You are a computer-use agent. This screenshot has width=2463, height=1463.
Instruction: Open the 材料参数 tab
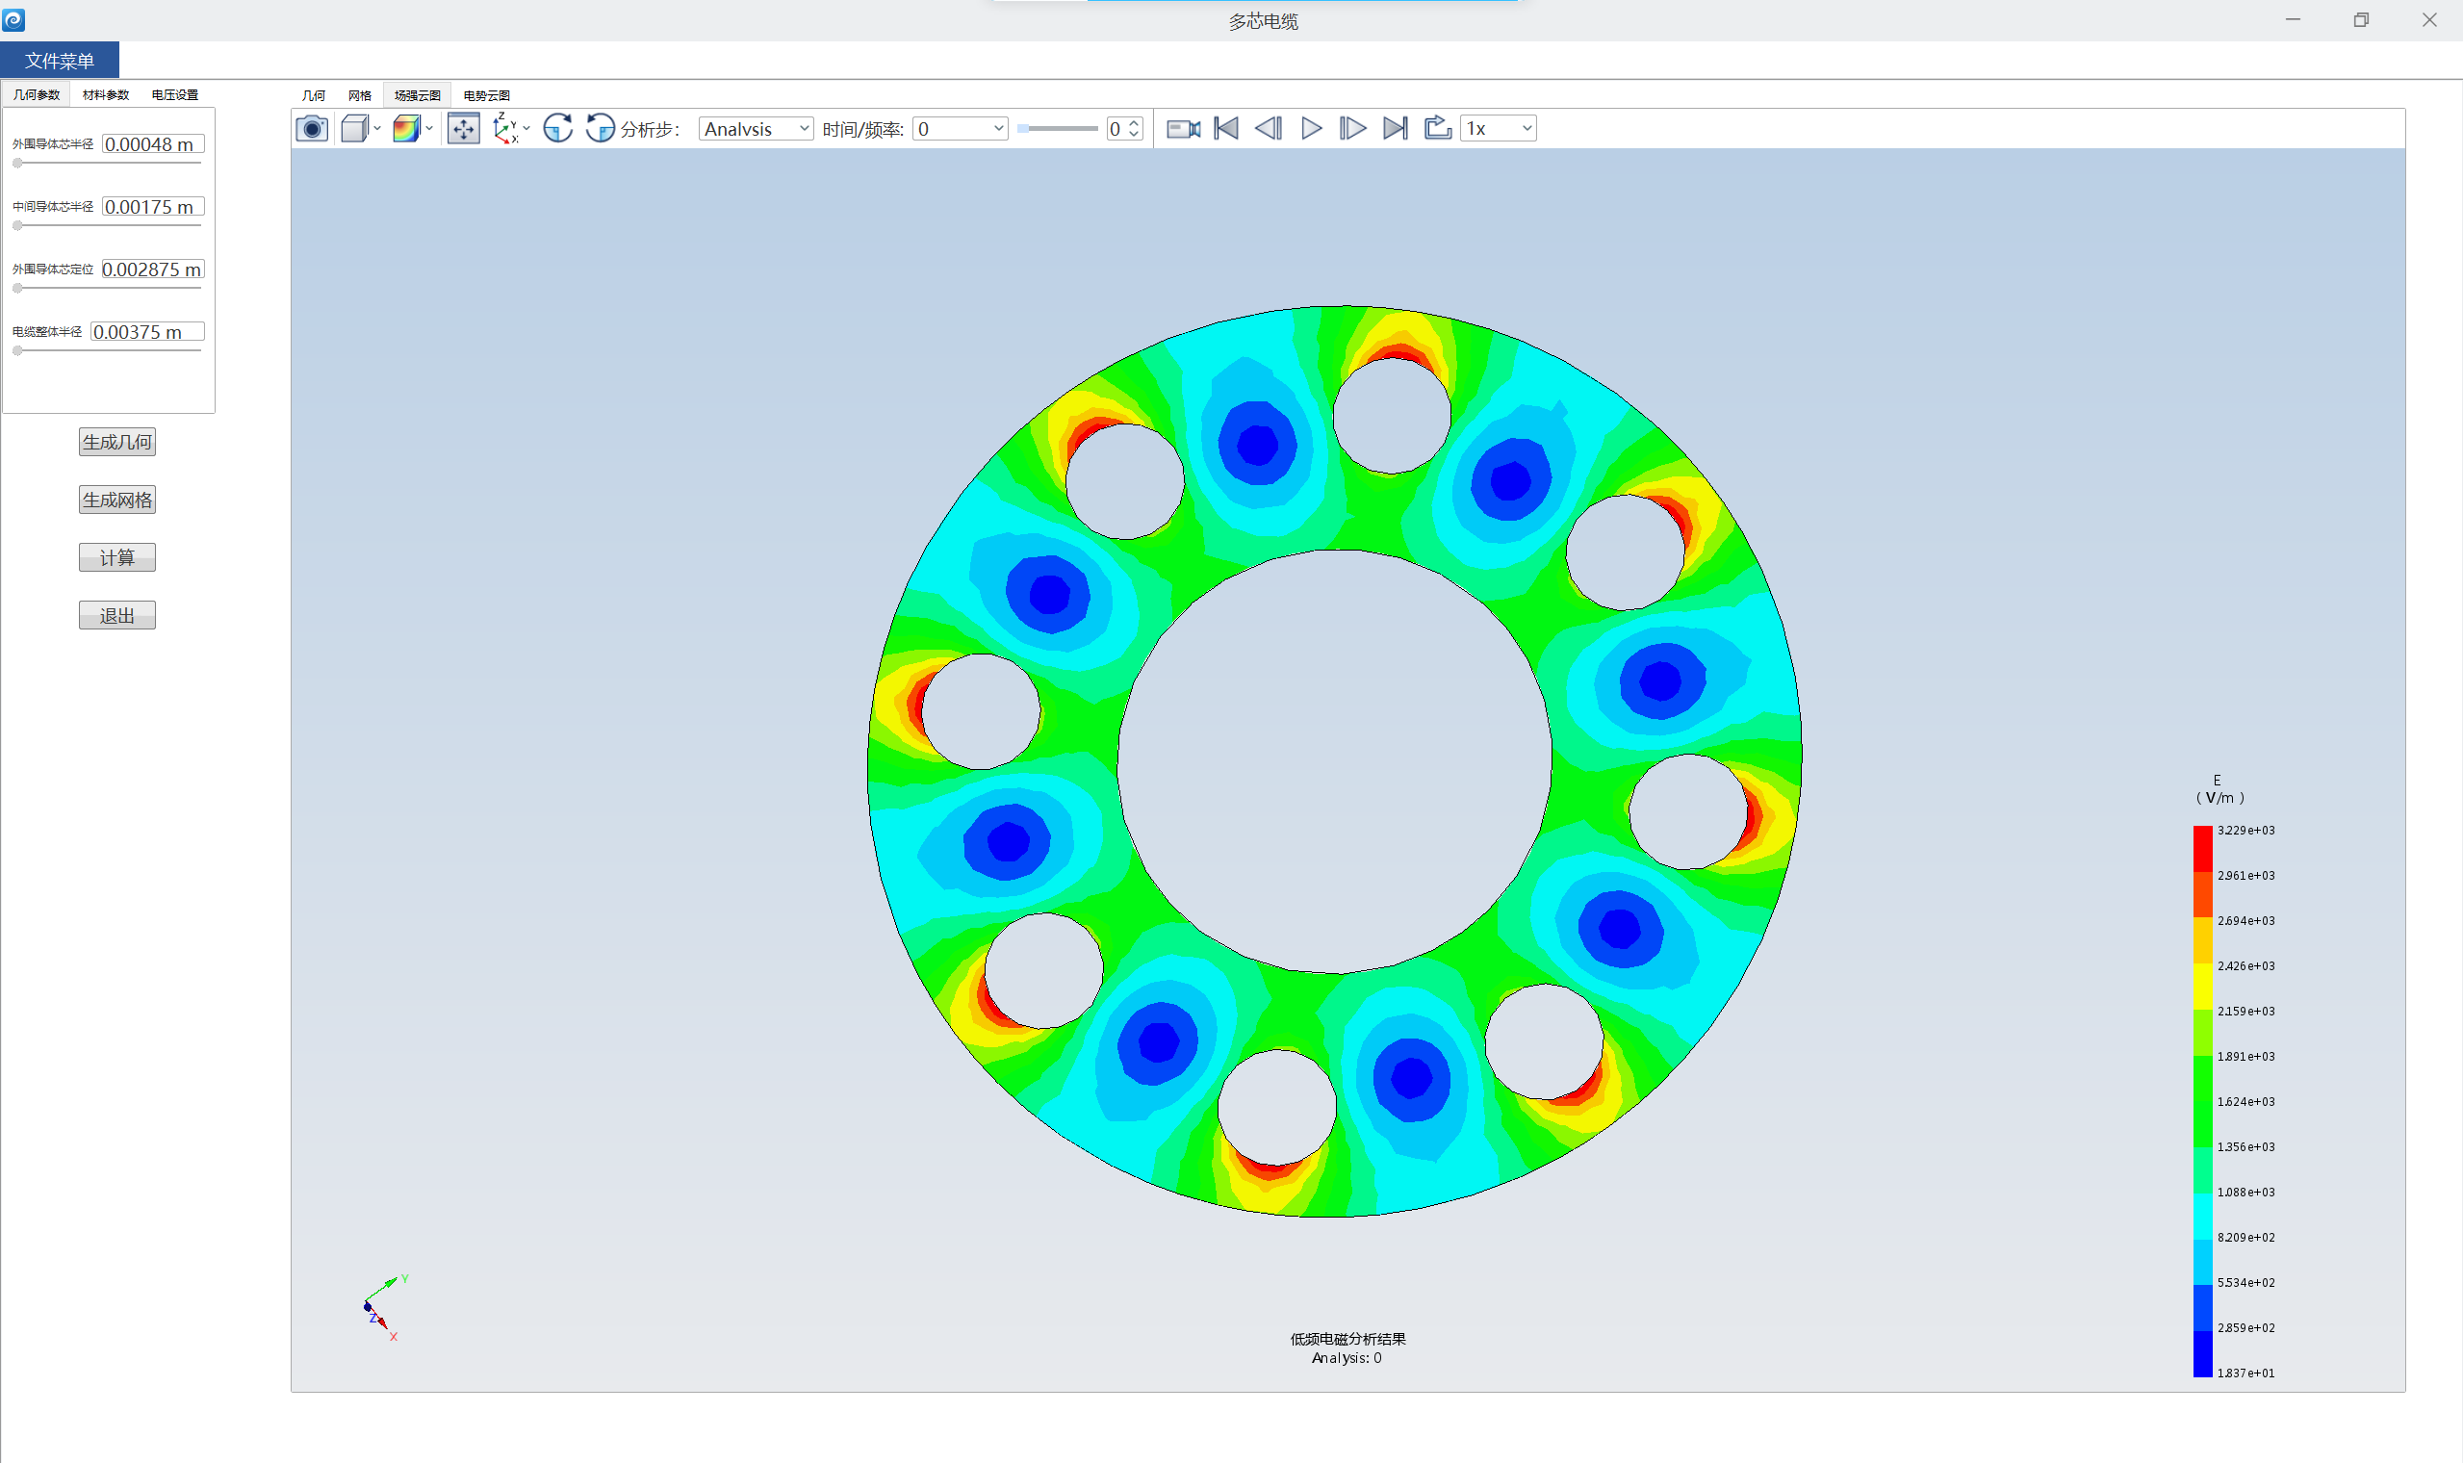point(106,94)
